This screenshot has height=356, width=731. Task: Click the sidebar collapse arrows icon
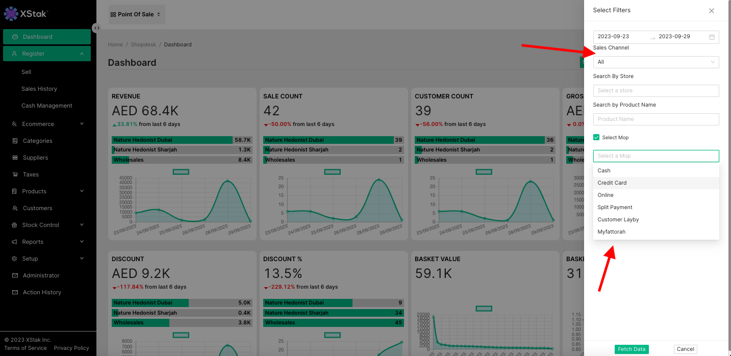point(96,28)
